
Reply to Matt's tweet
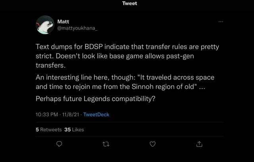coord(60,144)
